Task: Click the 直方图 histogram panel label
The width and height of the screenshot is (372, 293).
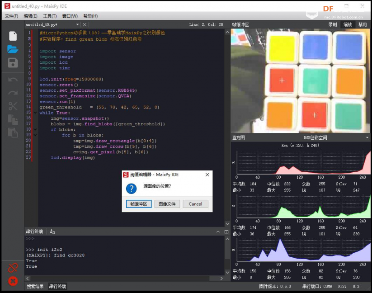Action: click(x=238, y=137)
